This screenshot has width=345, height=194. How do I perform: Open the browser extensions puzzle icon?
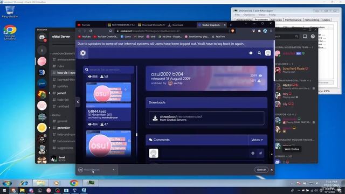coord(259,31)
